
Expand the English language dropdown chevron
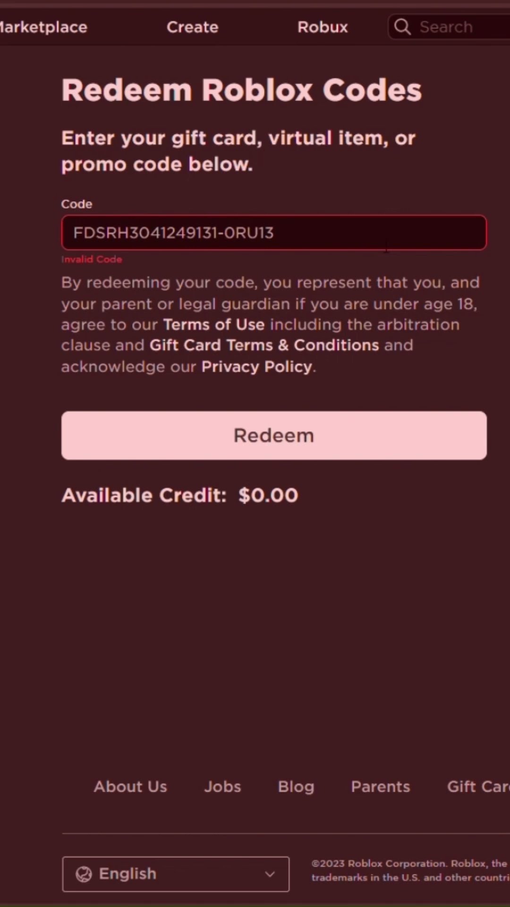270,874
